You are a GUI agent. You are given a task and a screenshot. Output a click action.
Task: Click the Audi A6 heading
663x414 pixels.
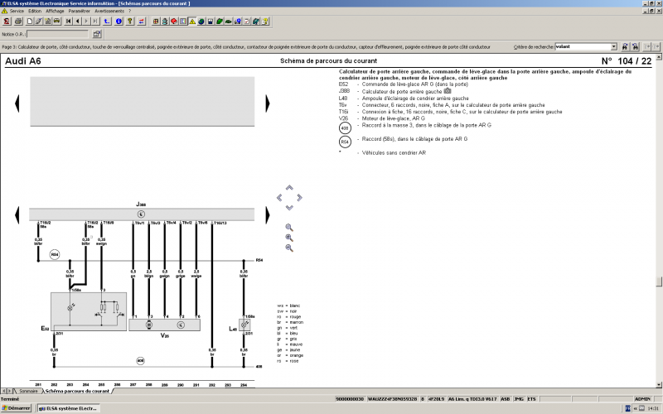tap(23, 60)
